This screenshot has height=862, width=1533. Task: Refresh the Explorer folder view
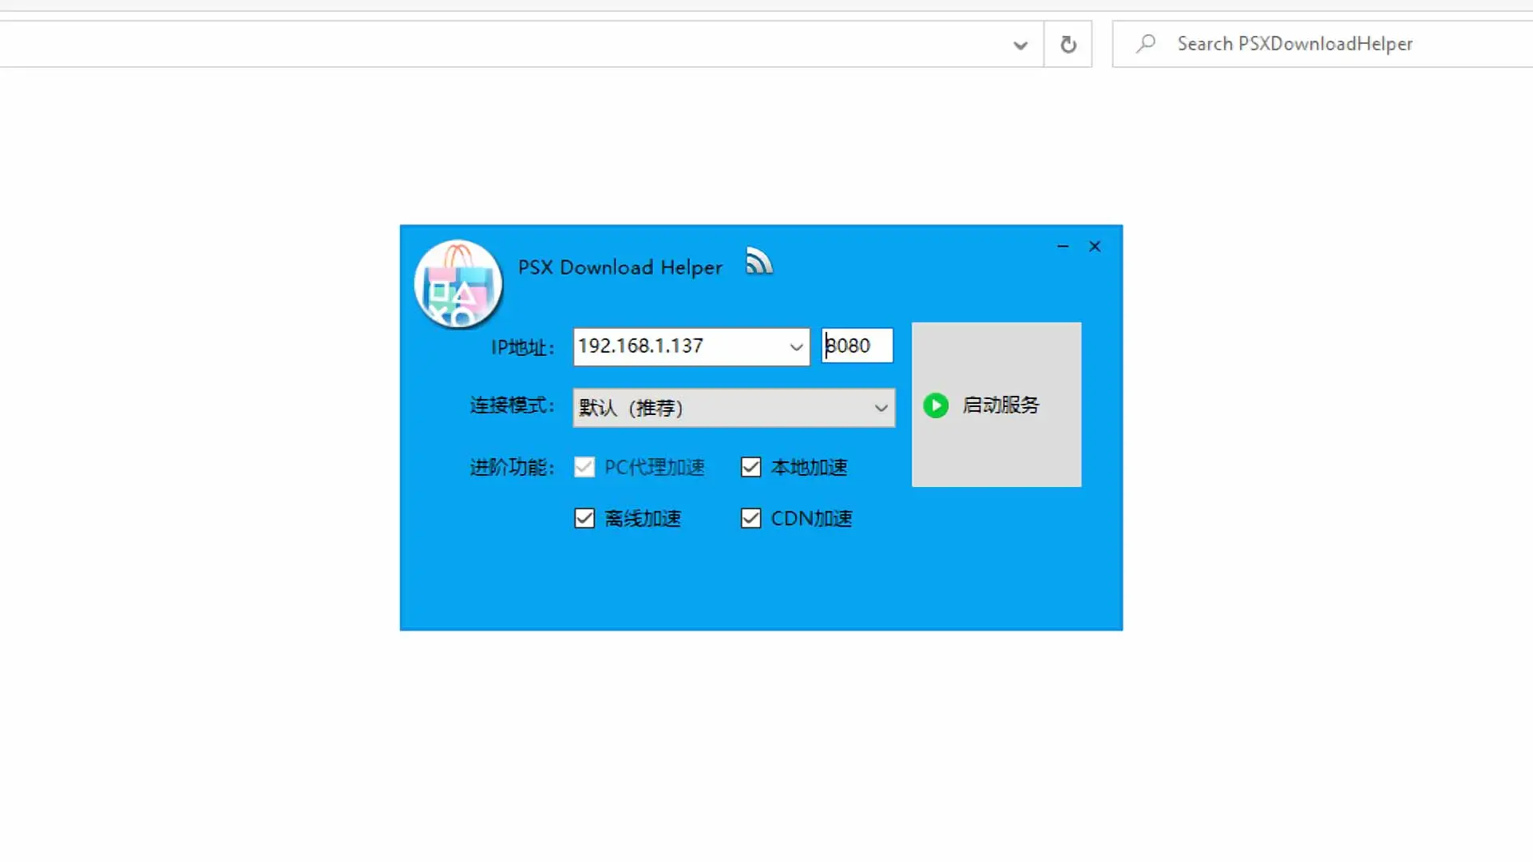(1068, 45)
